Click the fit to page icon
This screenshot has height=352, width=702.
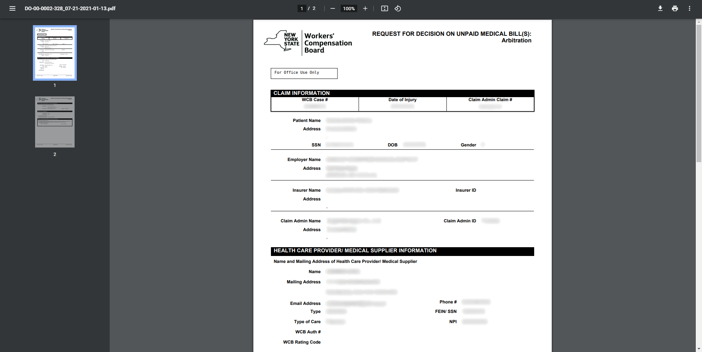384,8
